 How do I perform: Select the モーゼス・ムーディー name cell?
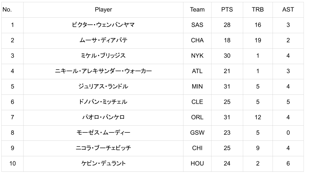point(103,133)
